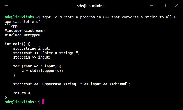Click the 'c = std::toupper(c);' line
The width and height of the screenshot is (183, 110).
(42, 71)
